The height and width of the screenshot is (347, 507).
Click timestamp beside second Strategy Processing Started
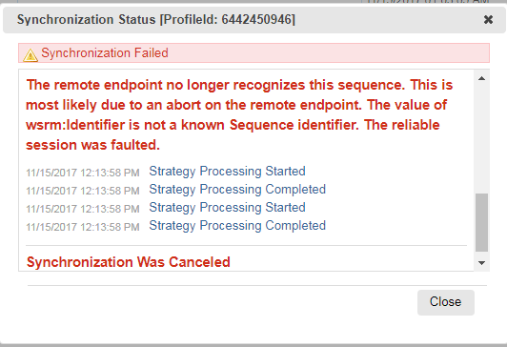83,209
